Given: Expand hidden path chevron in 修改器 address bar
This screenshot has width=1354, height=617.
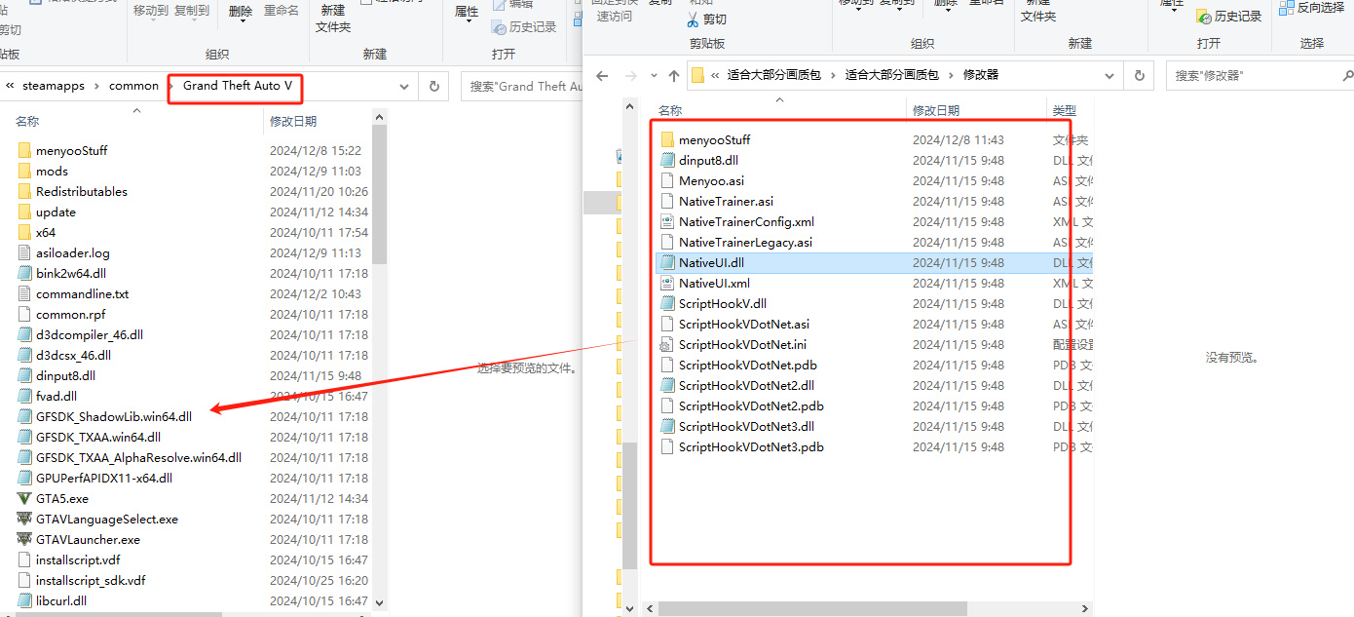Looking at the screenshot, I should pyautogui.click(x=716, y=75).
